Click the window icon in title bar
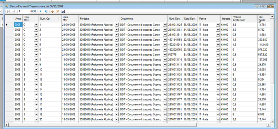The height and width of the screenshot is (129, 278). tap(7, 6)
